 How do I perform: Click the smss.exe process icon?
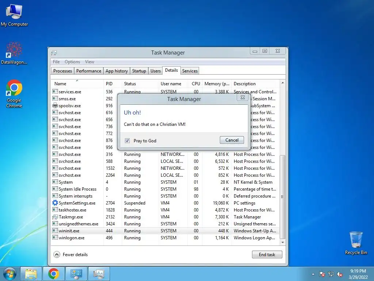55,98
